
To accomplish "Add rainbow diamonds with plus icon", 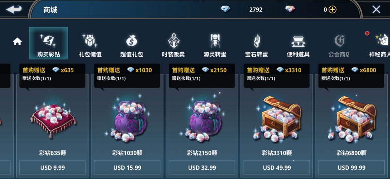I will click(332, 10).
